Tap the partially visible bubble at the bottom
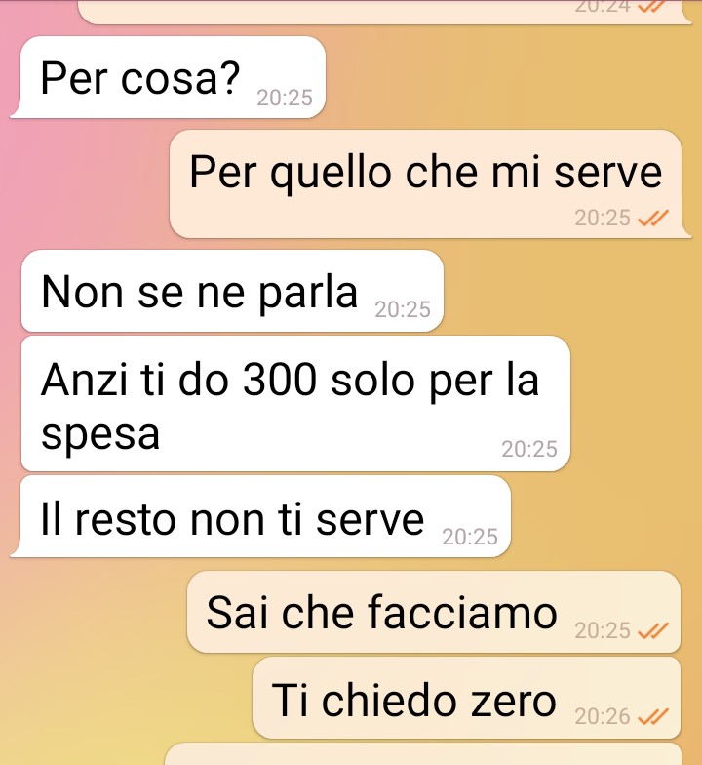 pyautogui.click(x=423, y=754)
